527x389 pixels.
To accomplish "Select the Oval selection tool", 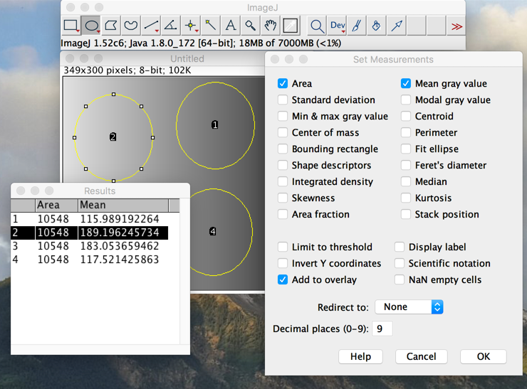I will point(91,26).
